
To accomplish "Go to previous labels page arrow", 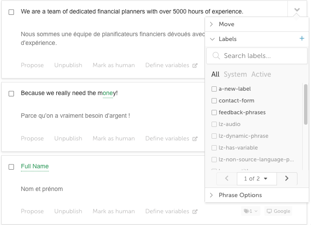I will [227, 178].
